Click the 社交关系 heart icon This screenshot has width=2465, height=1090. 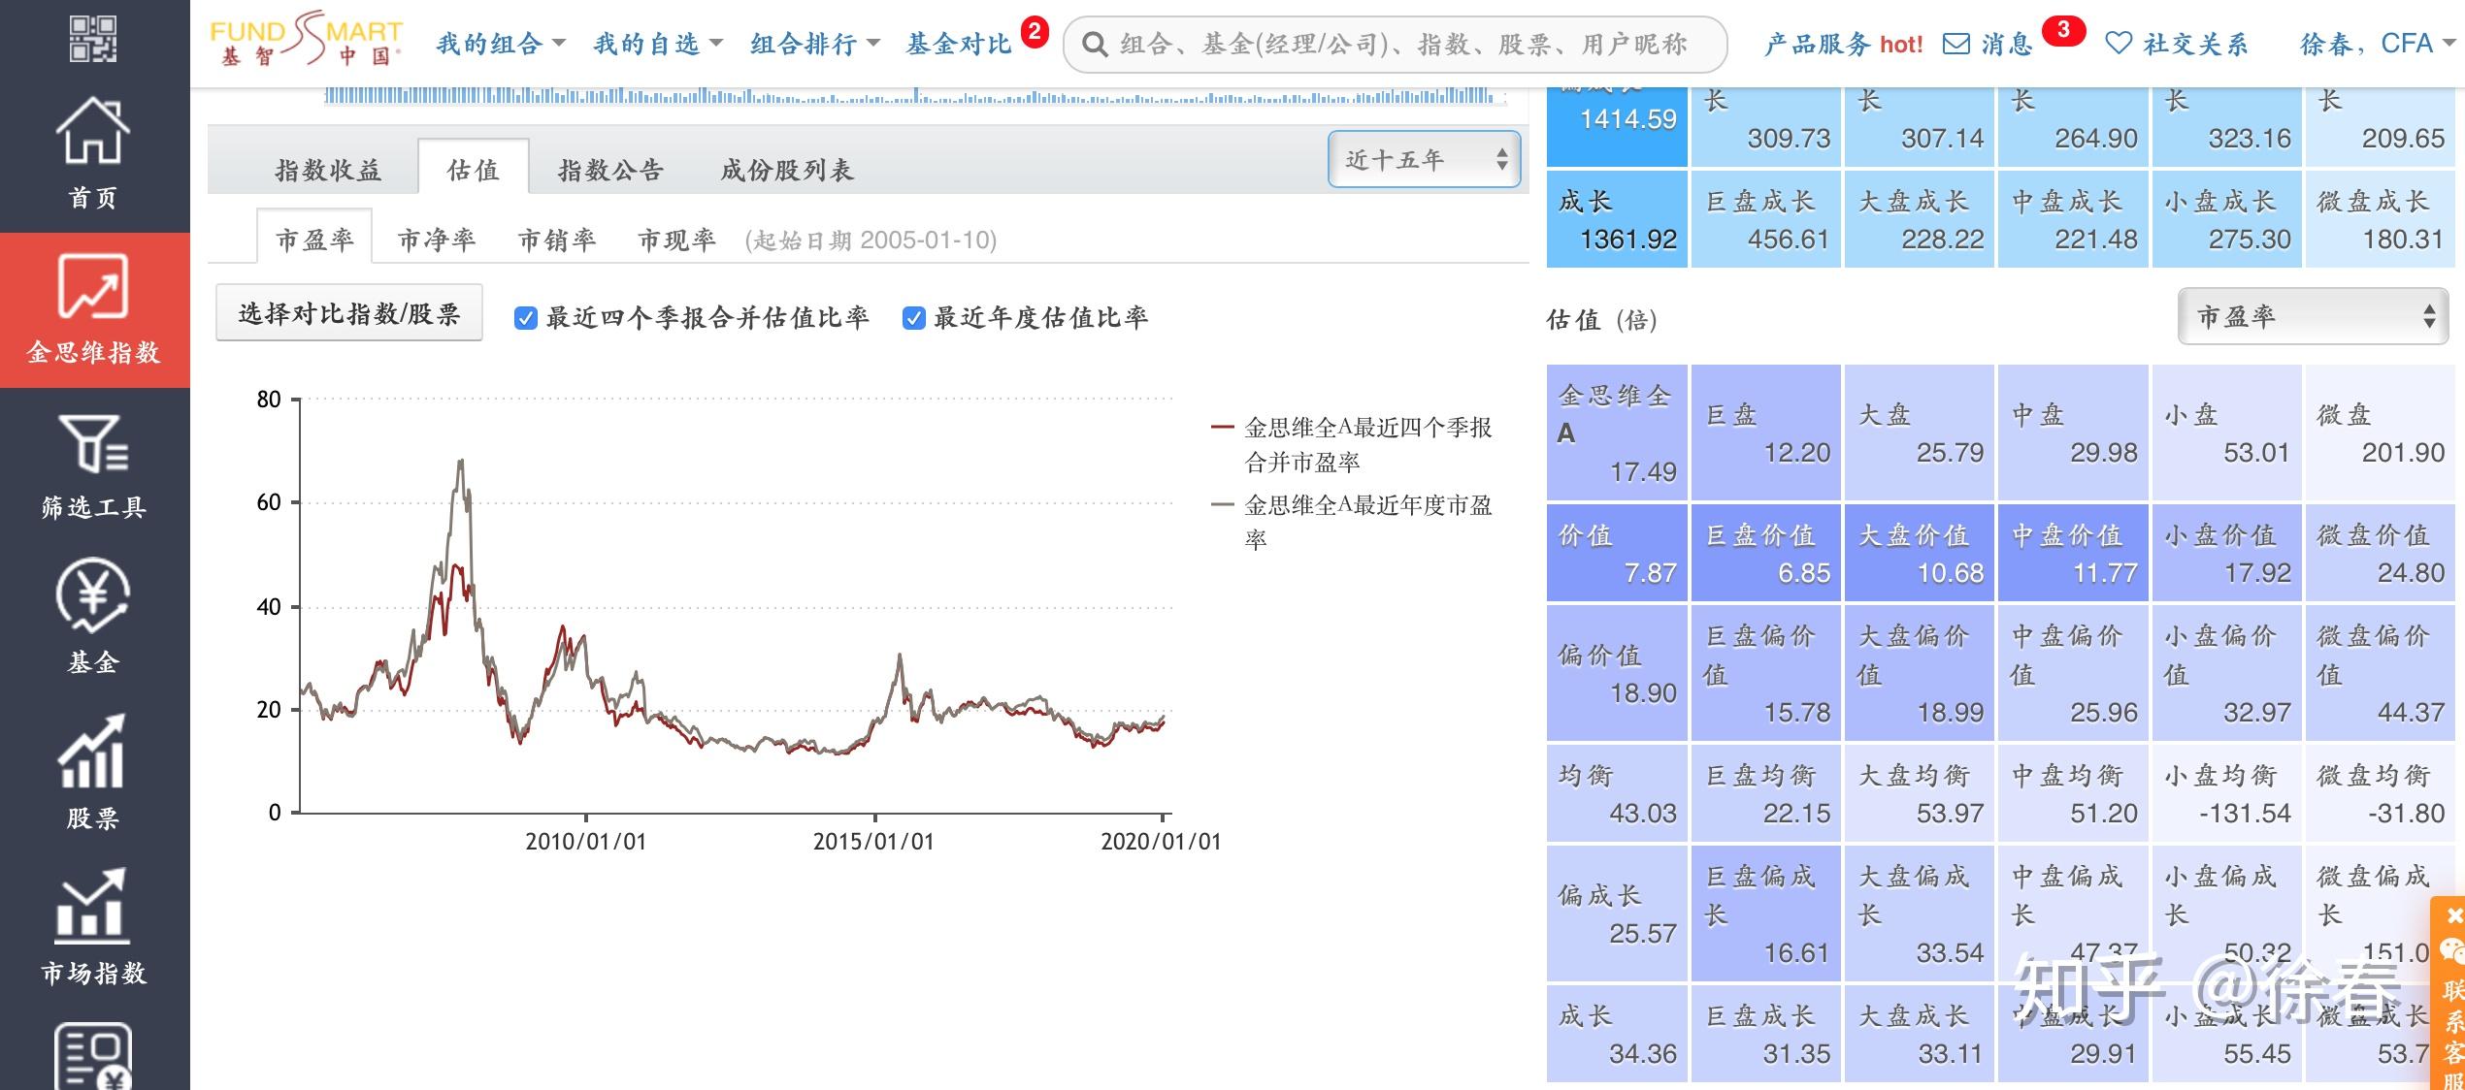(x=2119, y=44)
